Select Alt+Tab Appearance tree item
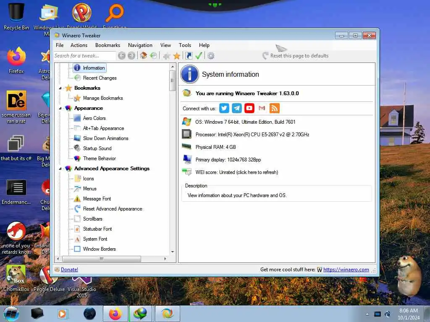 click(x=103, y=128)
